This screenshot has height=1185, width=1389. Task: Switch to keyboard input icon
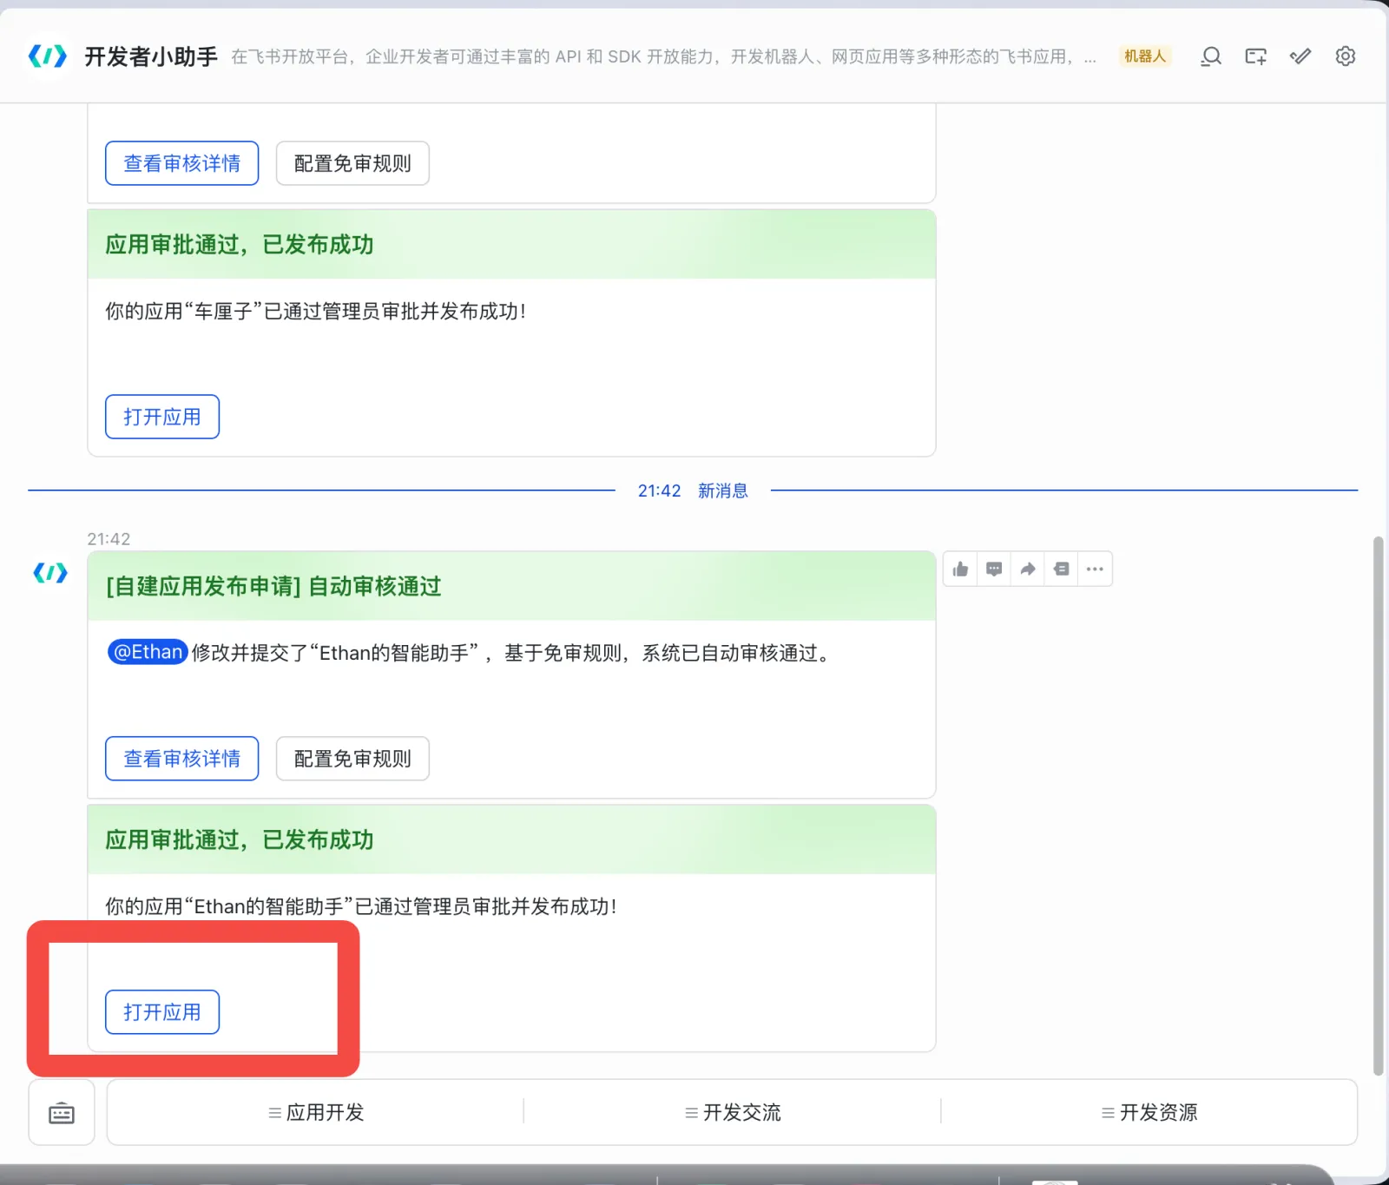click(62, 1113)
